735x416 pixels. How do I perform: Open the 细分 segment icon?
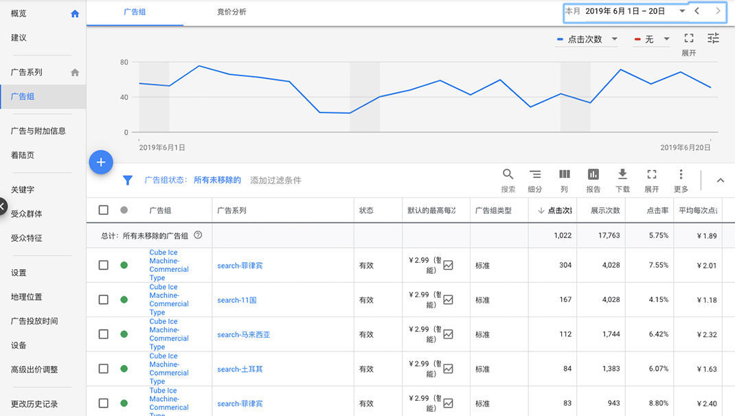(534, 174)
